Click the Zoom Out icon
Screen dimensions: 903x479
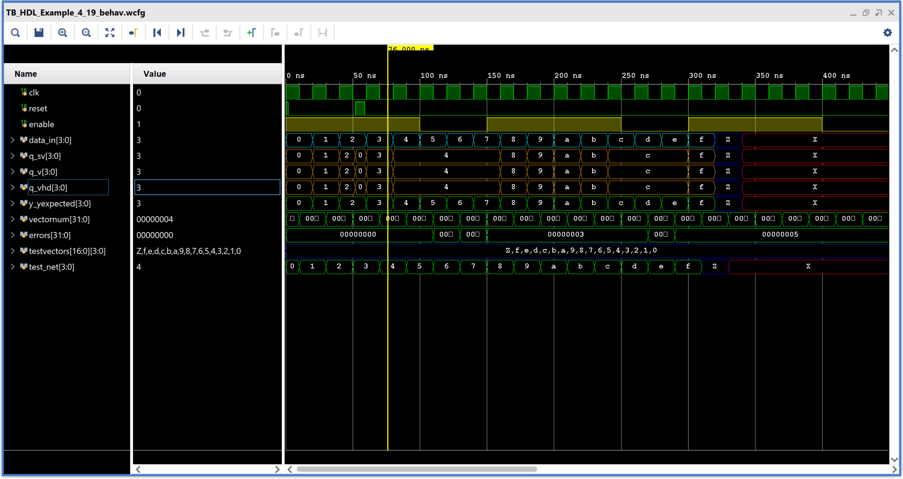click(x=86, y=33)
